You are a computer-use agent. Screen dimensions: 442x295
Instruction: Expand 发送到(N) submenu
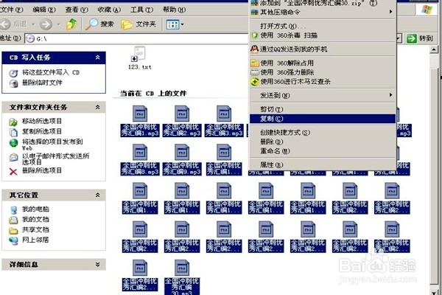click(323, 95)
